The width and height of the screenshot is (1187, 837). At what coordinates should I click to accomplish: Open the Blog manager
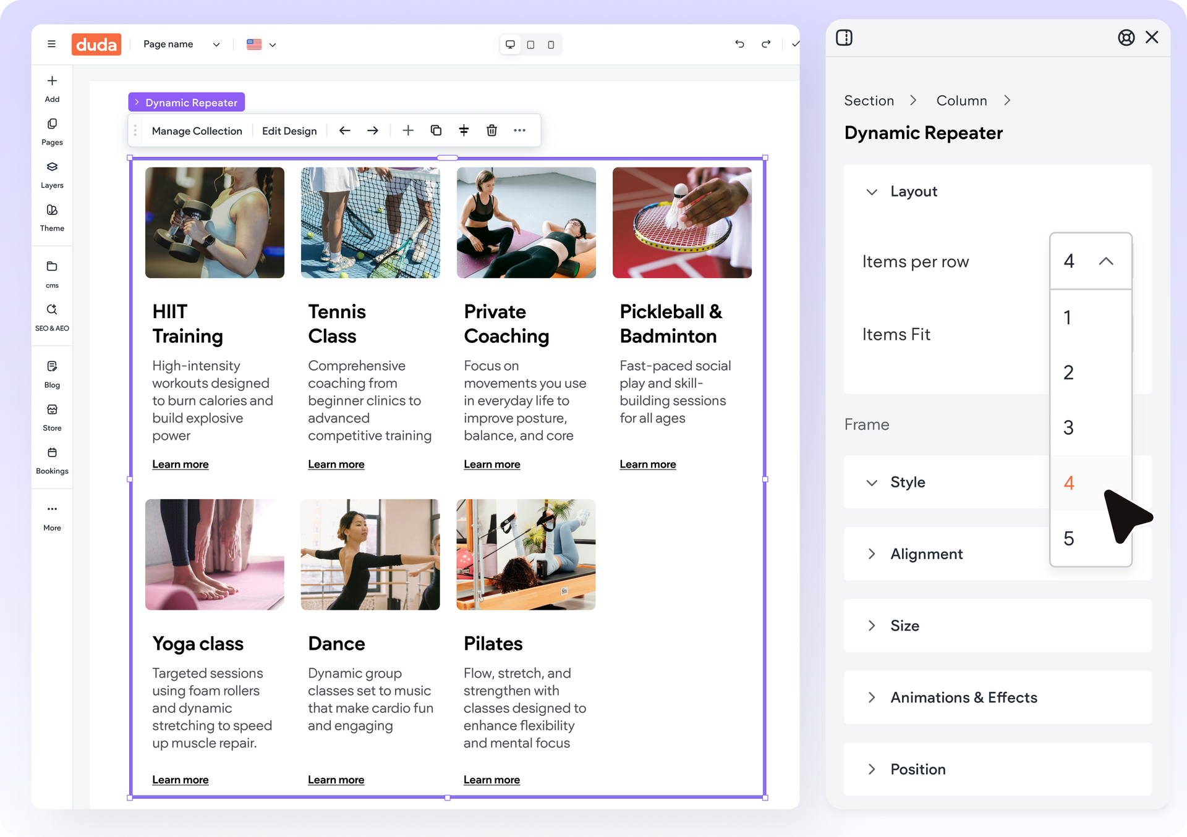click(52, 374)
